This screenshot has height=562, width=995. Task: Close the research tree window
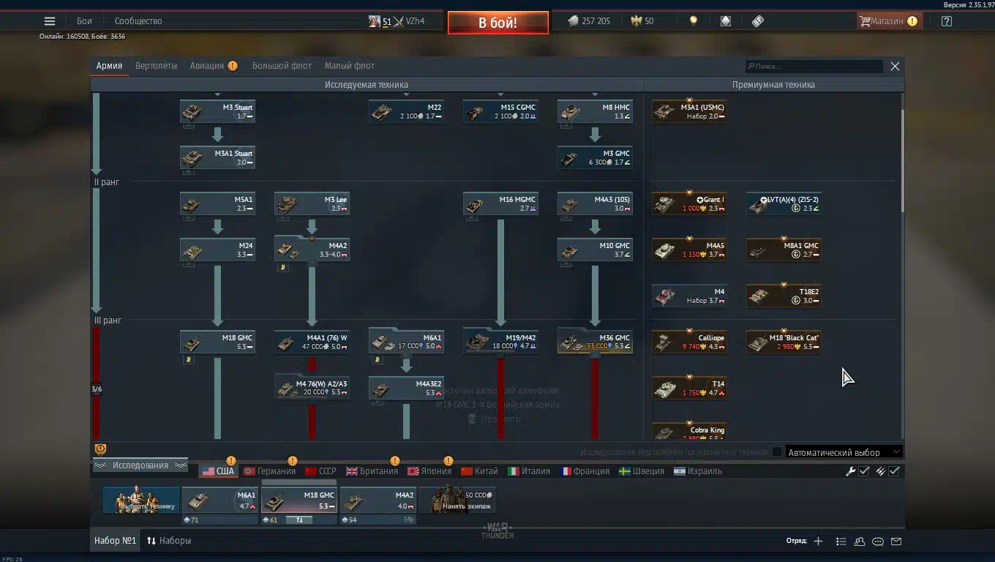tap(895, 66)
